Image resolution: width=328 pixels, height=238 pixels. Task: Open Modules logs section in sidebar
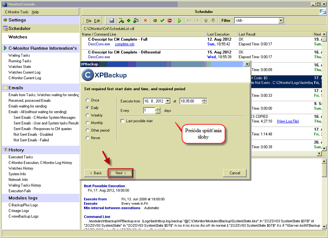tap(23, 198)
